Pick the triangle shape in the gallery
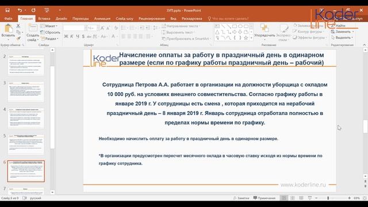This screenshot has height=207, width=368. (x=217, y=32)
